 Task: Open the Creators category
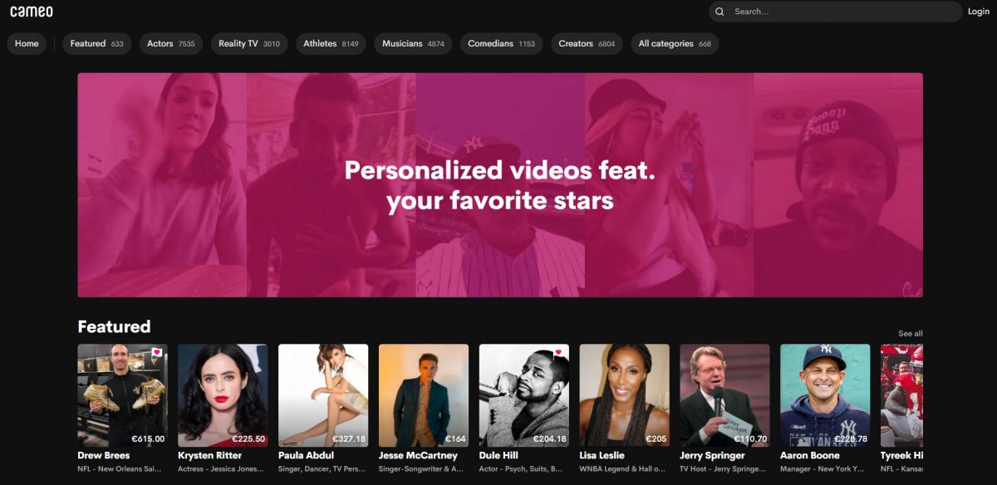(587, 44)
